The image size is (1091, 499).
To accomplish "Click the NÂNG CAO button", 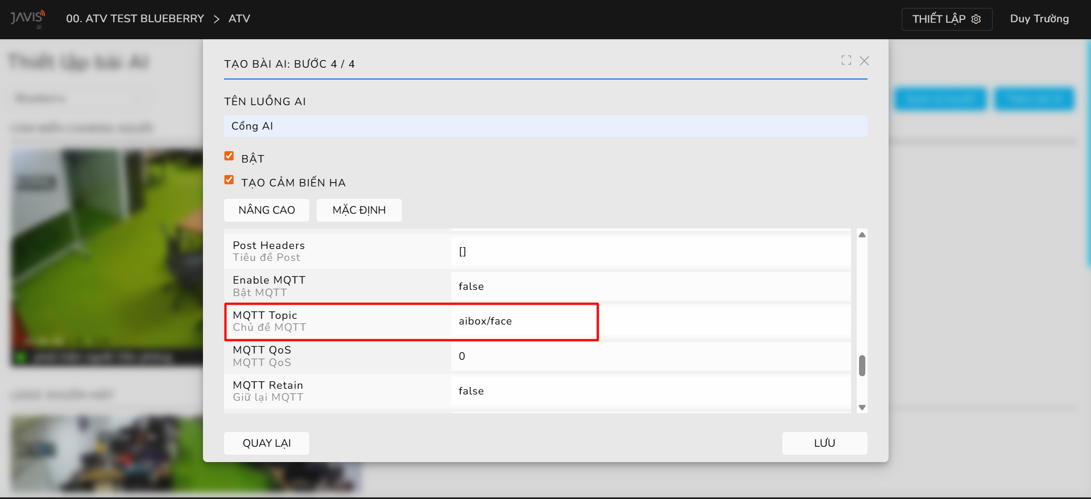I will click(x=267, y=210).
